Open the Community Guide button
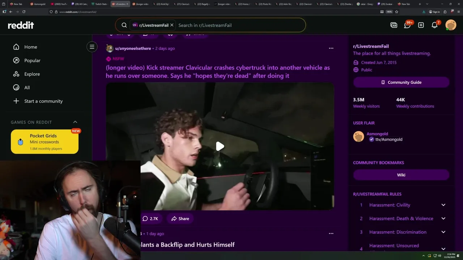463x260 pixels. tap(401, 82)
